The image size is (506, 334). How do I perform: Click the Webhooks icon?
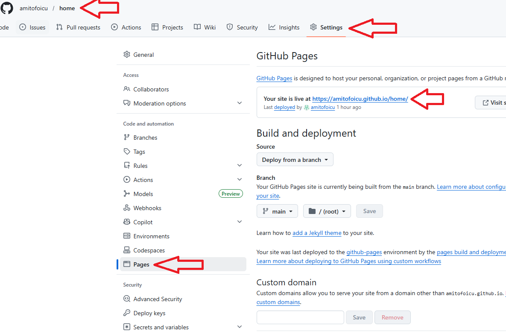tap(127, 208)
